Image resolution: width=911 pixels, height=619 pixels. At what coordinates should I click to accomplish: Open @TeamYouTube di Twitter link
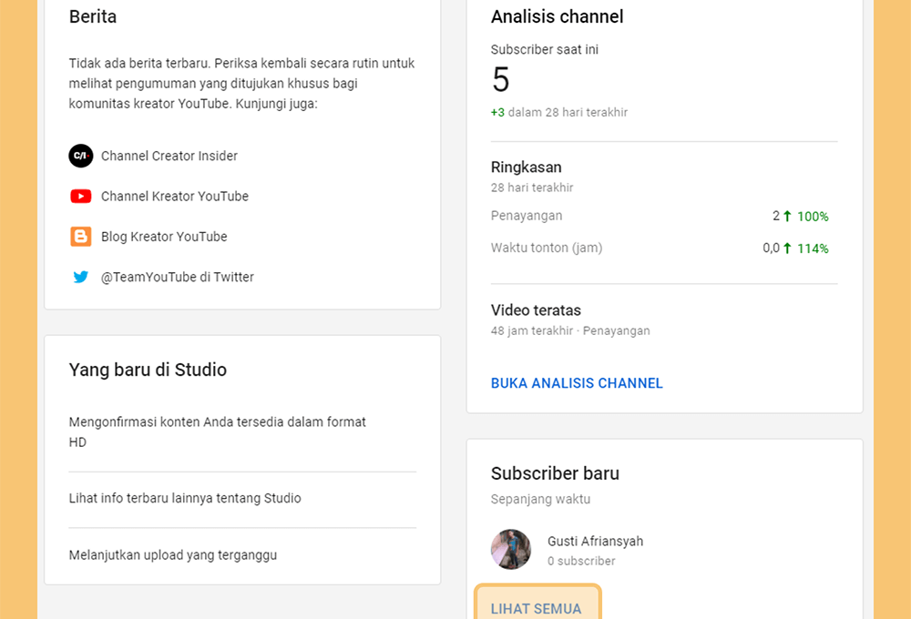(x=178, y=277)
